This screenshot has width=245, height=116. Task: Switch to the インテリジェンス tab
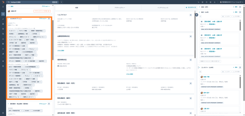click(163, 8)
